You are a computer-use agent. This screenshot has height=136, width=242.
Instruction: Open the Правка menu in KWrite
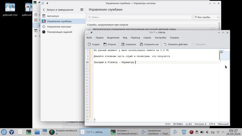pos(99,38)
